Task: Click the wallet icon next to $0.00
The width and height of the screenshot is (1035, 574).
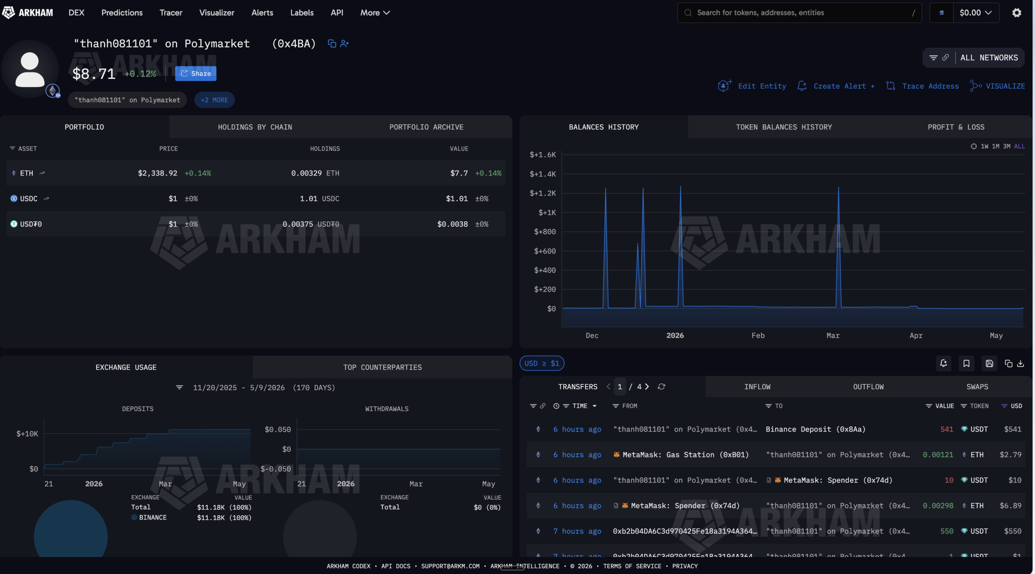Action: [x=942, y=13]
